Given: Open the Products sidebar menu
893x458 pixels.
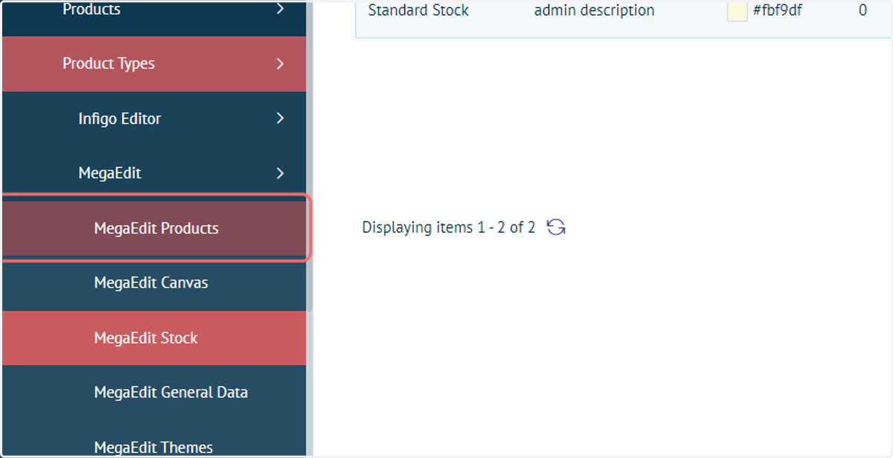Looking at the screenshot, I should (154, 18).
